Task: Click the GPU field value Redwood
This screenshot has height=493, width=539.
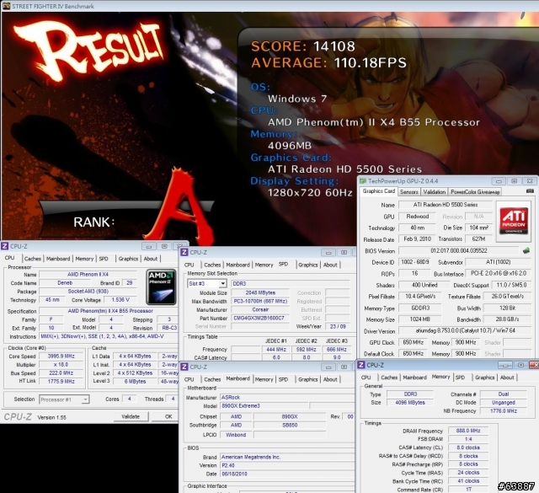Action: tap(418, 217)
